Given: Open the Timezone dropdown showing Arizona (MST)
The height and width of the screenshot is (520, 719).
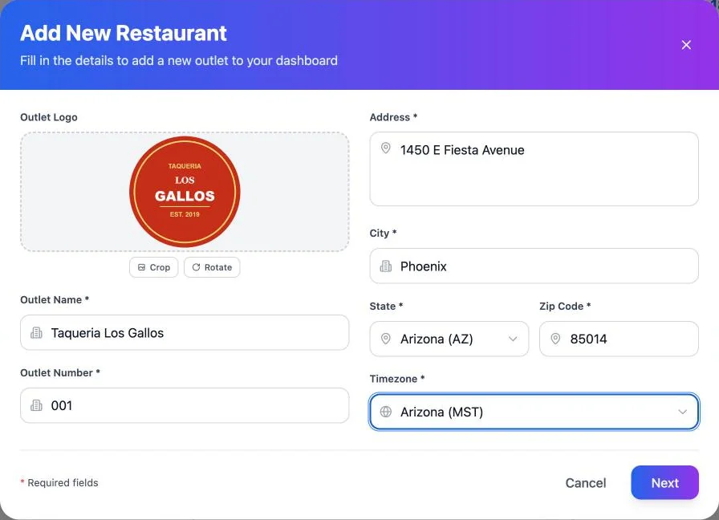Looking at the screenshot, I should point(534,412).
